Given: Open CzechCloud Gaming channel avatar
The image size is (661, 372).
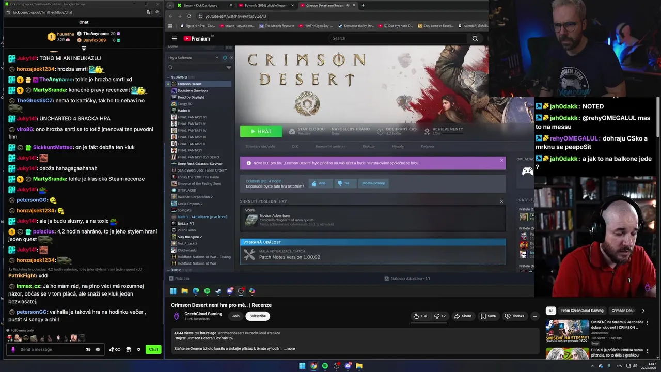Looking at the screenshot, I should [x=176, y=316].
